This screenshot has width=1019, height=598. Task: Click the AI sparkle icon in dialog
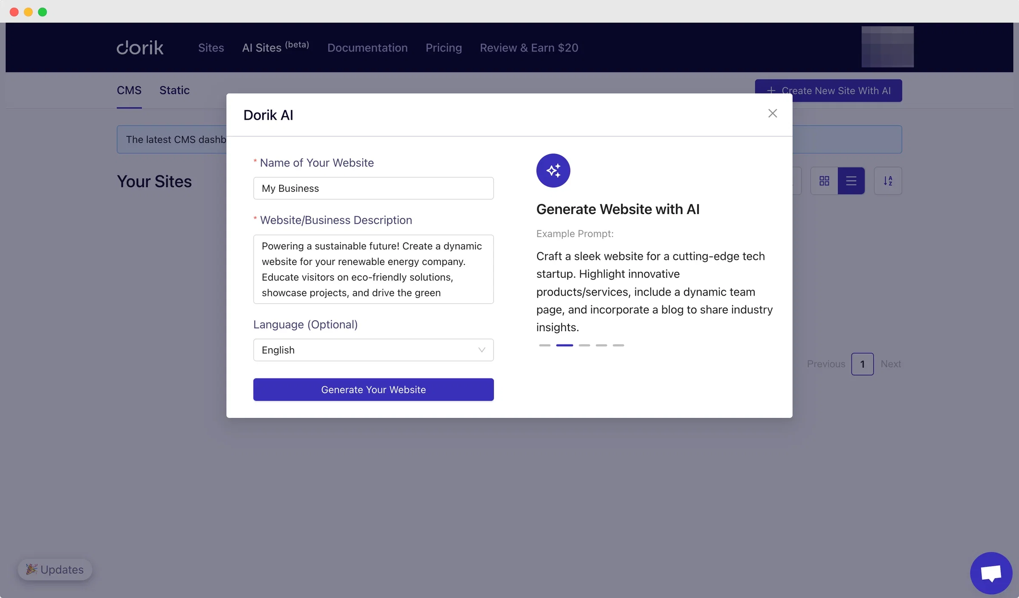pos(553,170)
